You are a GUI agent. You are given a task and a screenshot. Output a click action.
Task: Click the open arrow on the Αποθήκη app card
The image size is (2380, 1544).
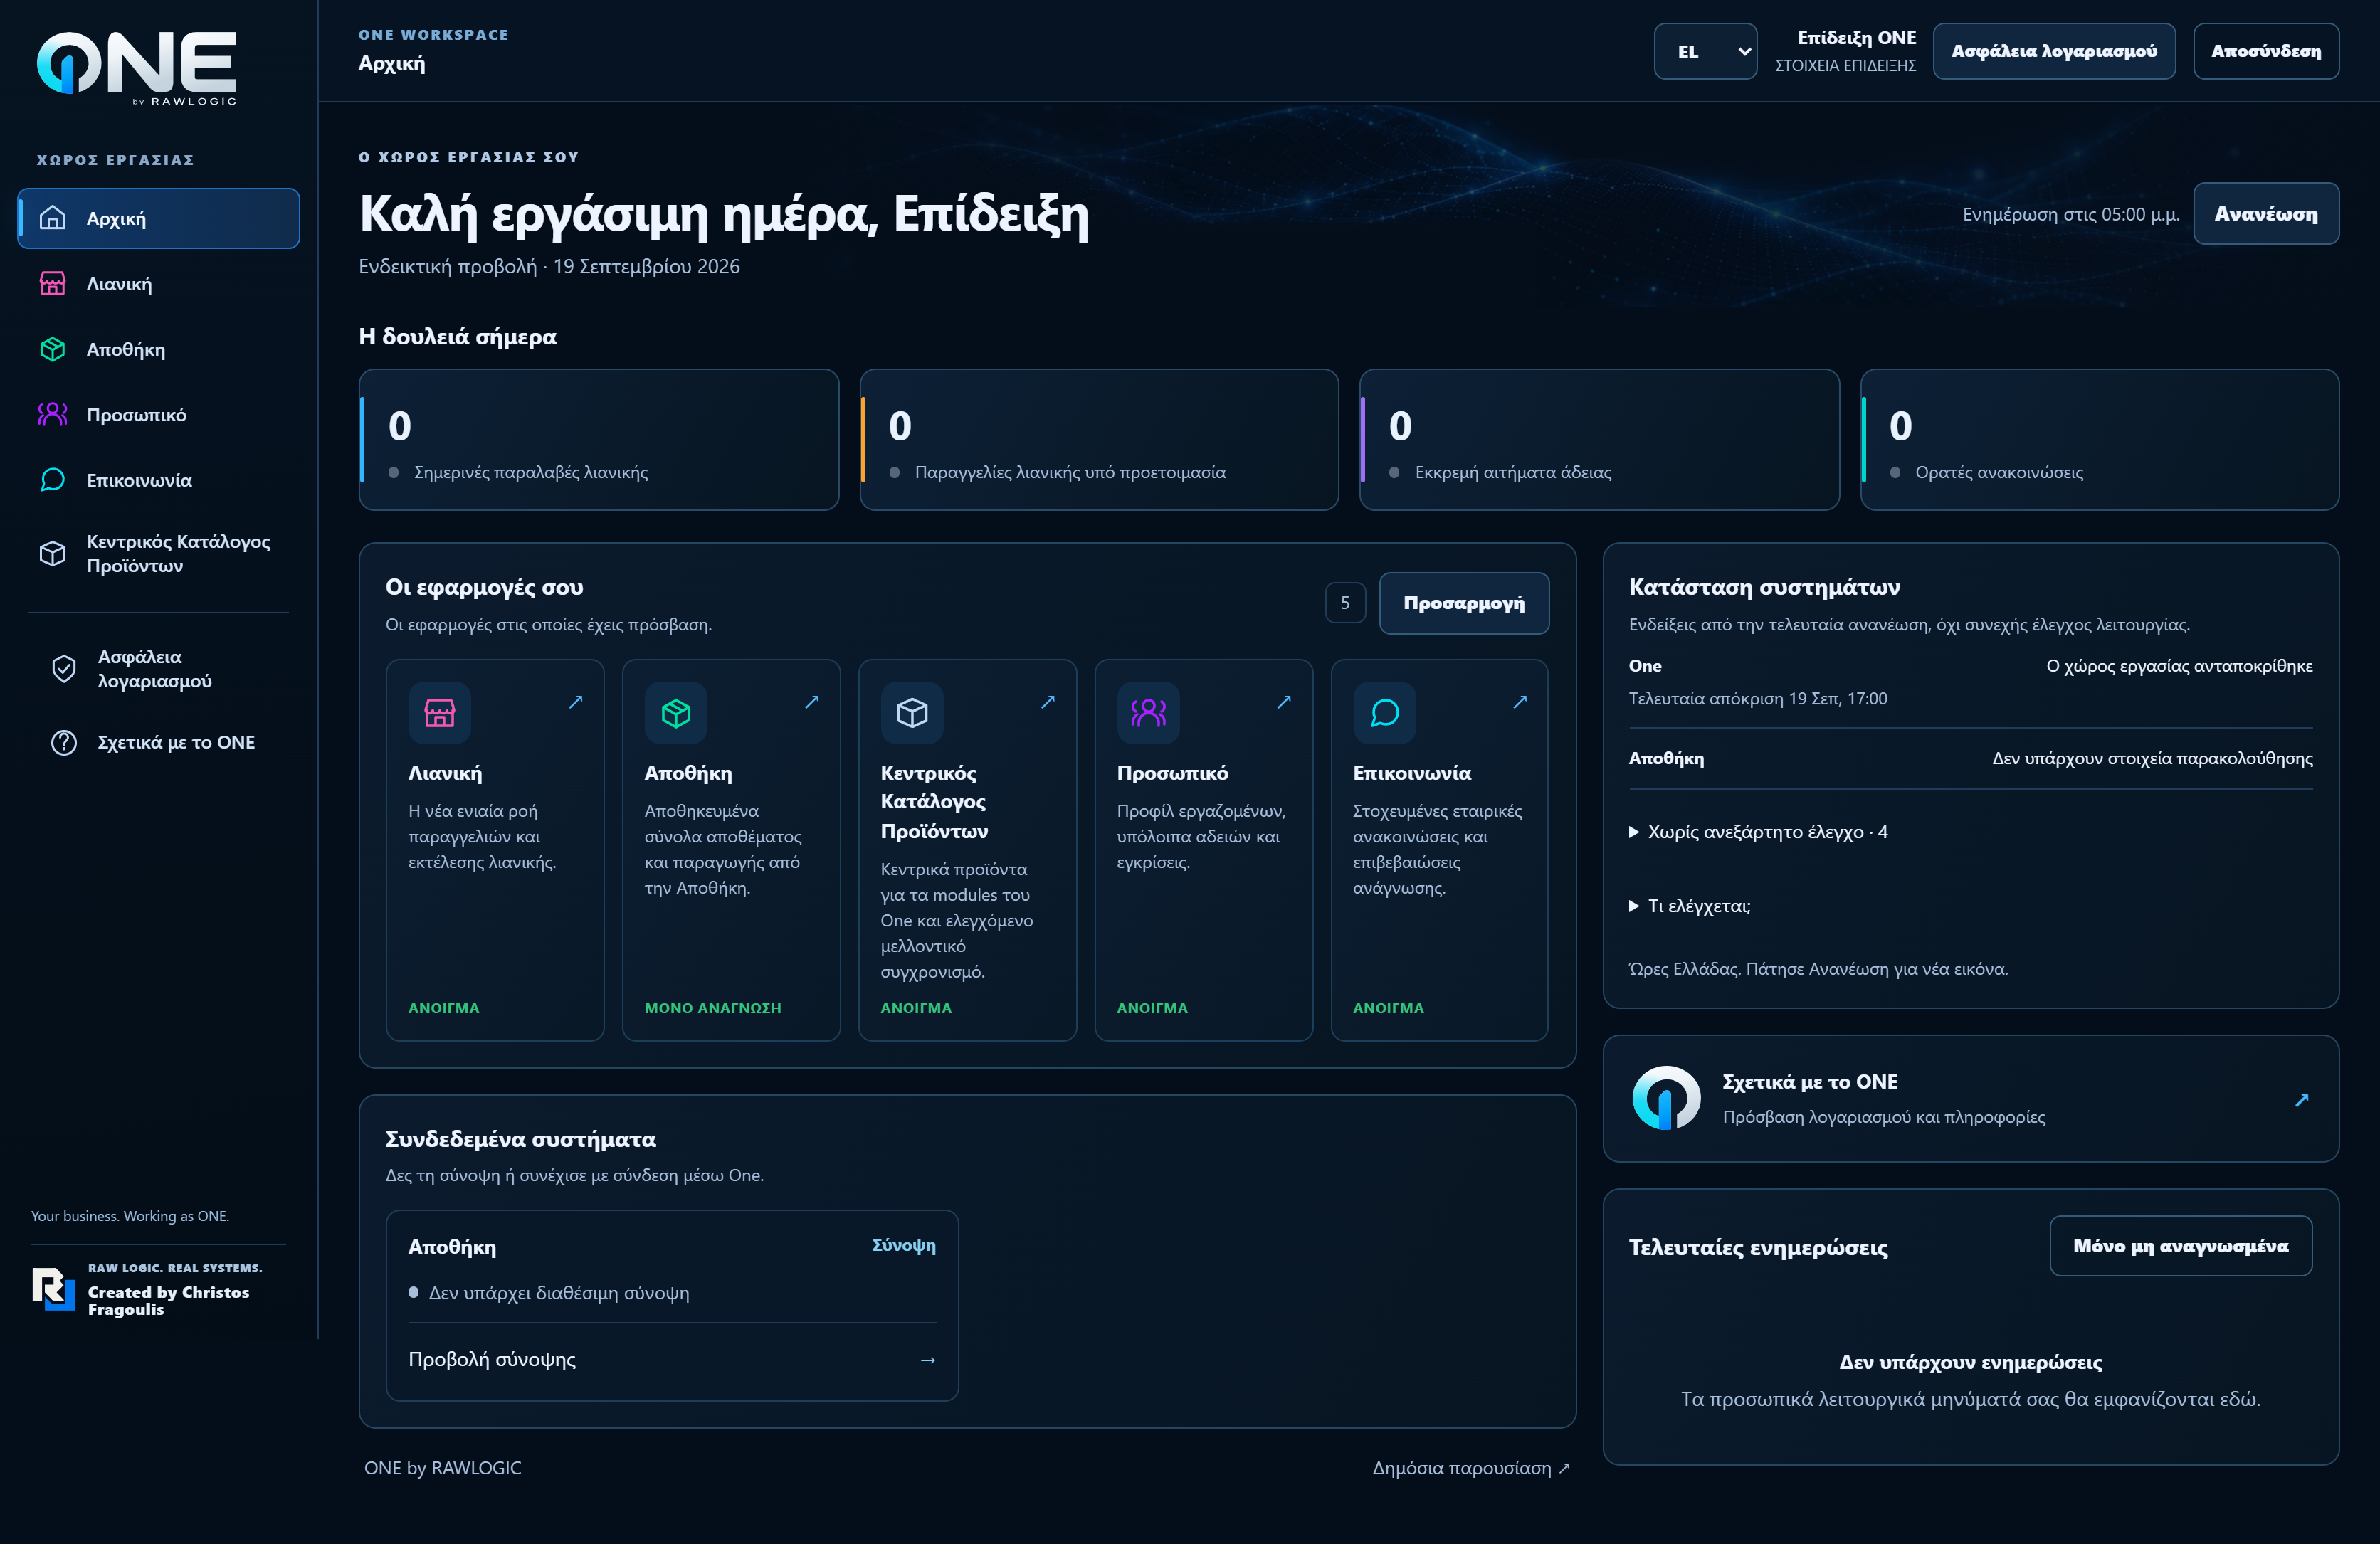[812, 702]
